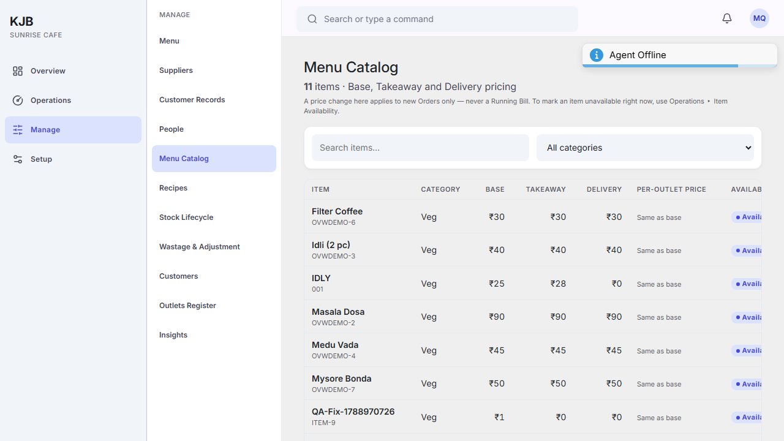Go to Operations in main sidebar

tap(73, 100)
